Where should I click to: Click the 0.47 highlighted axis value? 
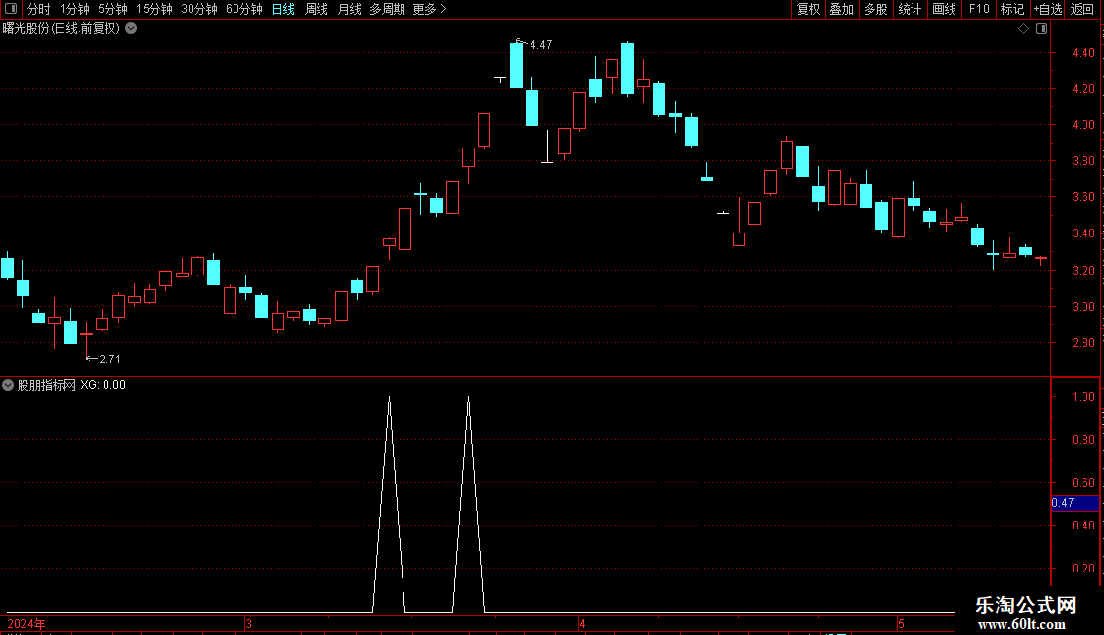click(x=1075, y=503)
